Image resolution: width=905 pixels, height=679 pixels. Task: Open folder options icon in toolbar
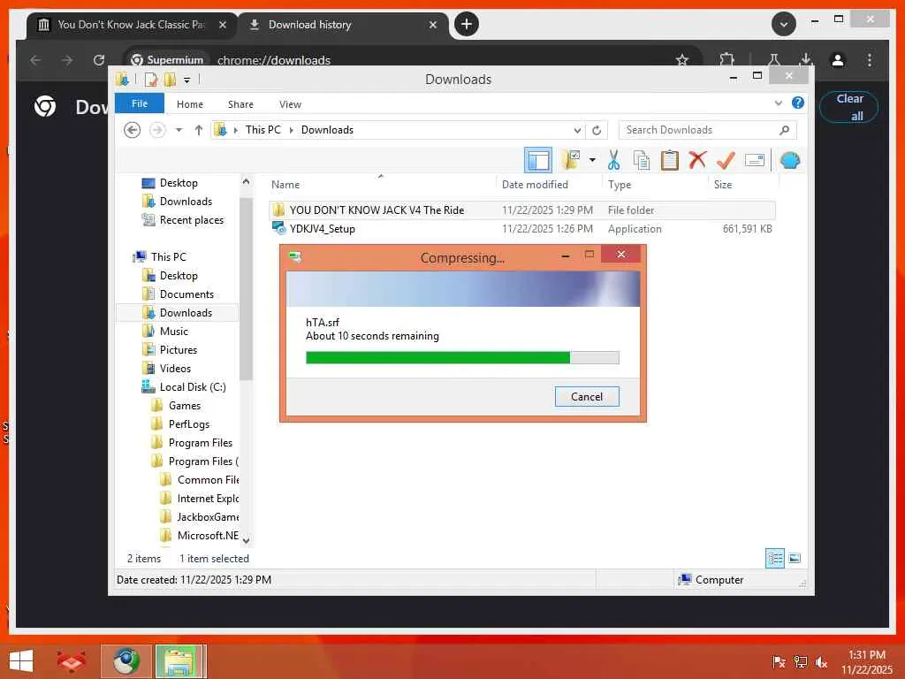(571, 160)
